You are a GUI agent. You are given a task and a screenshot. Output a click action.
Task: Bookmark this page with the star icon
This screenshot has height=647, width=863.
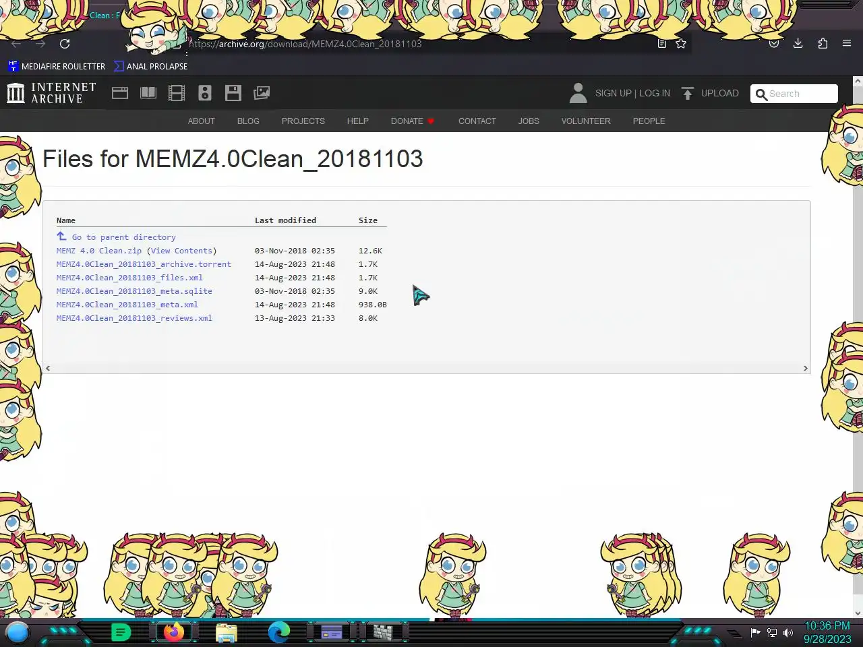click(681, 44)
